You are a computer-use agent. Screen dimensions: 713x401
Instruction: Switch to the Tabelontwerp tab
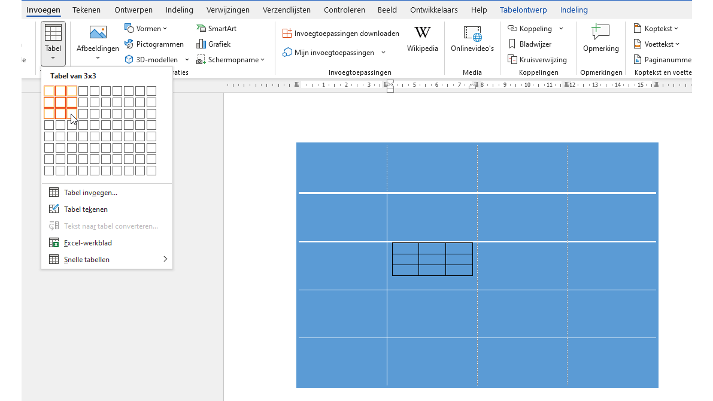click(523, 10)
